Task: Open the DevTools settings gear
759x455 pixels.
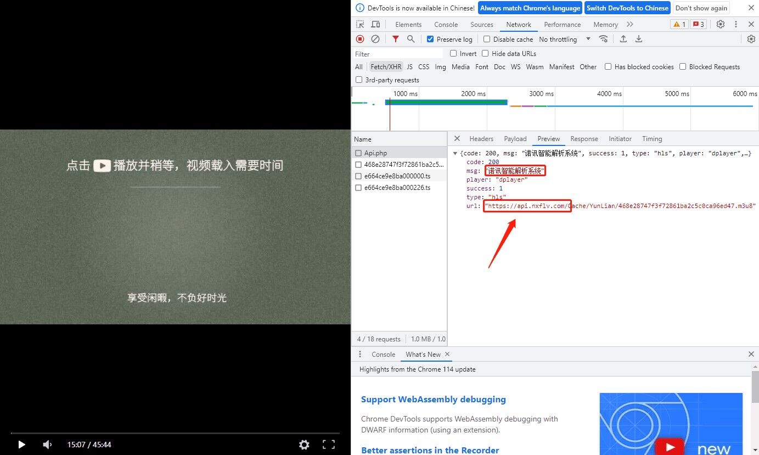Action: (x=721, y=24)
